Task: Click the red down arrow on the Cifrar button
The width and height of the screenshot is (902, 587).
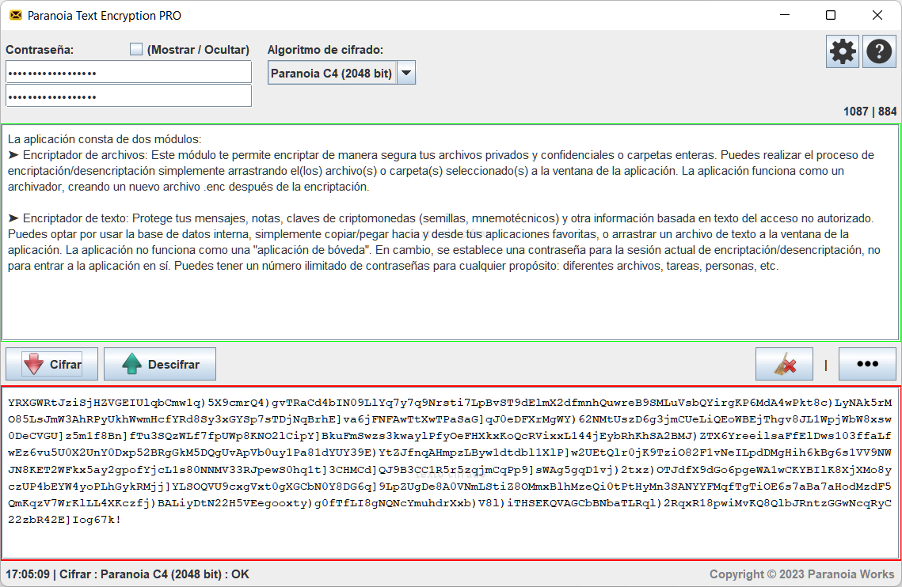Action: (x=32, y=364)
